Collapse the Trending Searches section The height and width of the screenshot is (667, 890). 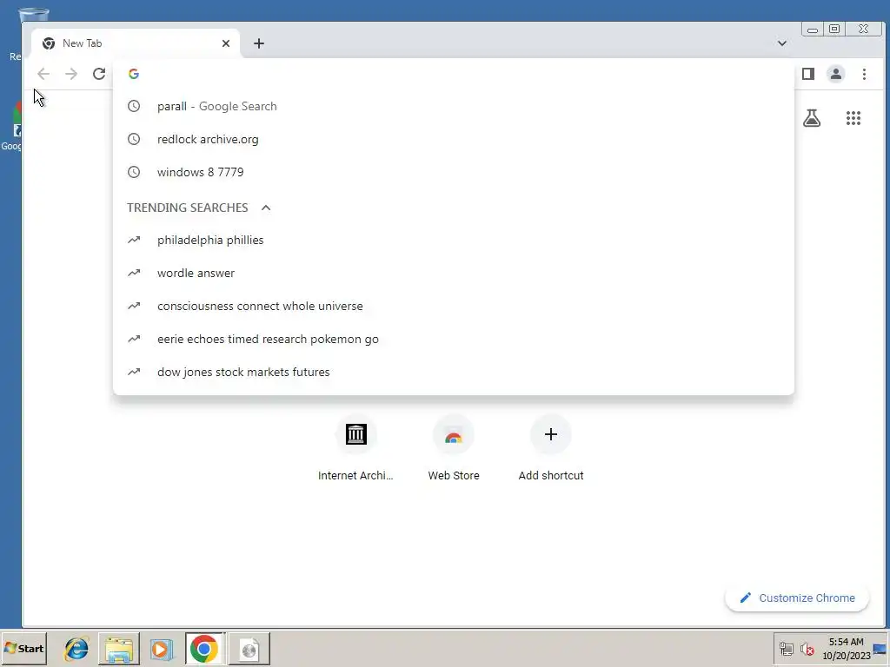(x=266, y=208)
